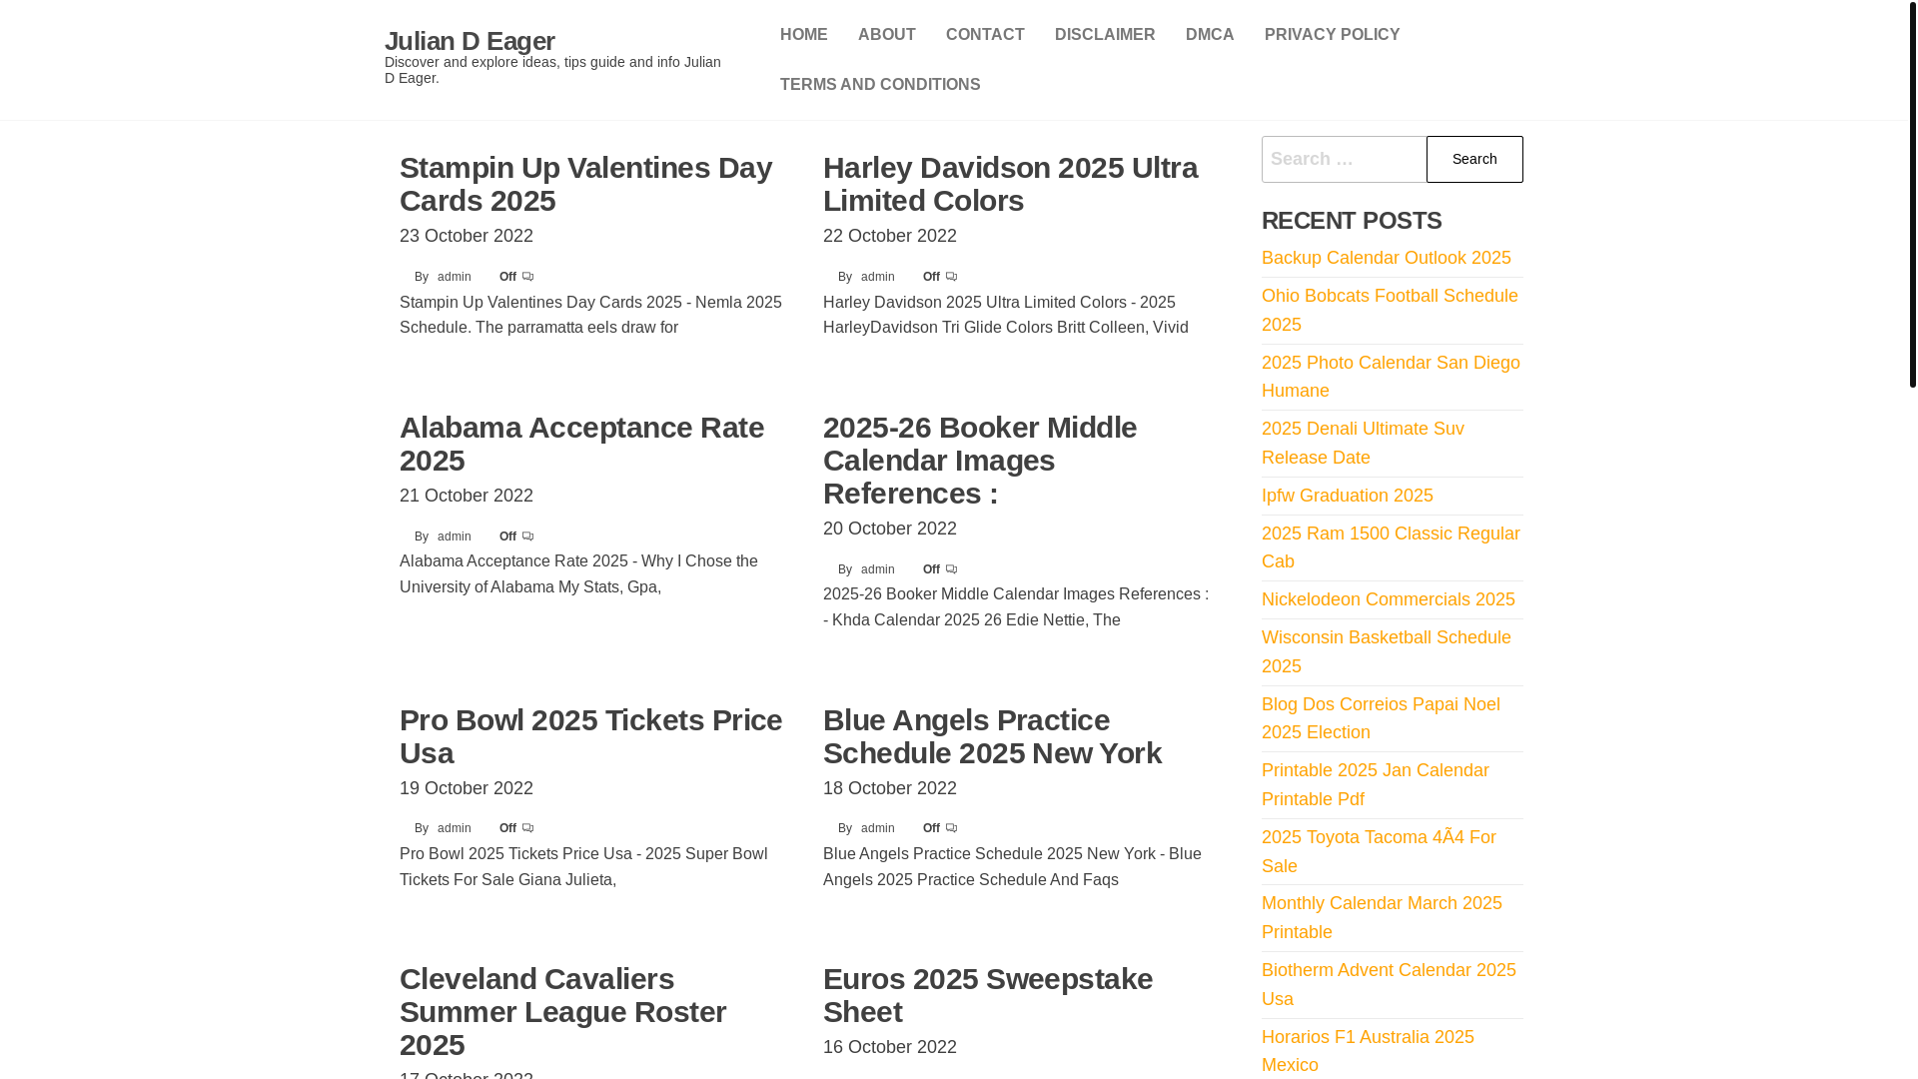Open the HOME menu item

tap(803, 35)
